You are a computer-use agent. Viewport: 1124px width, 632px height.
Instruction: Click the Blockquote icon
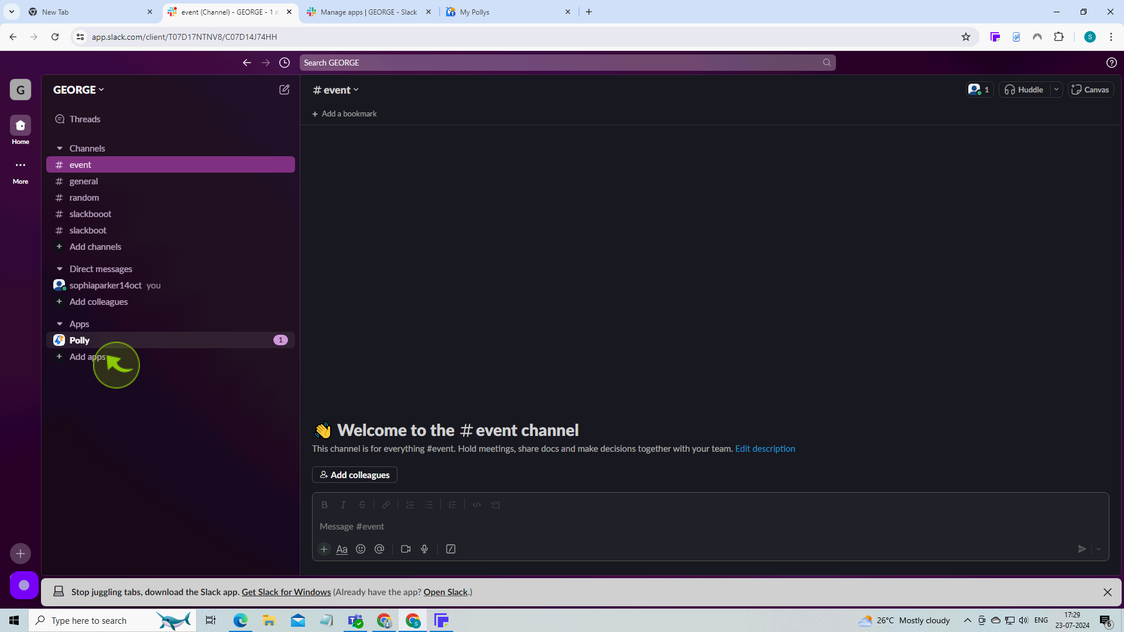453,505
